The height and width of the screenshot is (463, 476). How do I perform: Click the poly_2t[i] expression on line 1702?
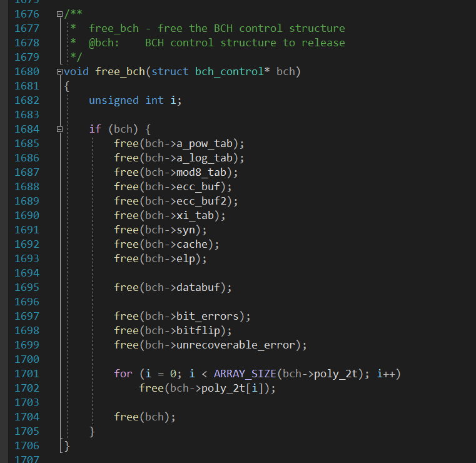click(x=233, y=389)
